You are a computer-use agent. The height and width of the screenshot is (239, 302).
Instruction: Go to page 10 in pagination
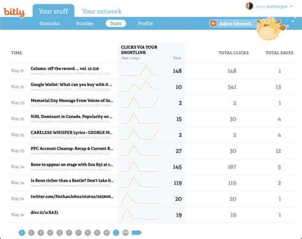coord(106,233)
